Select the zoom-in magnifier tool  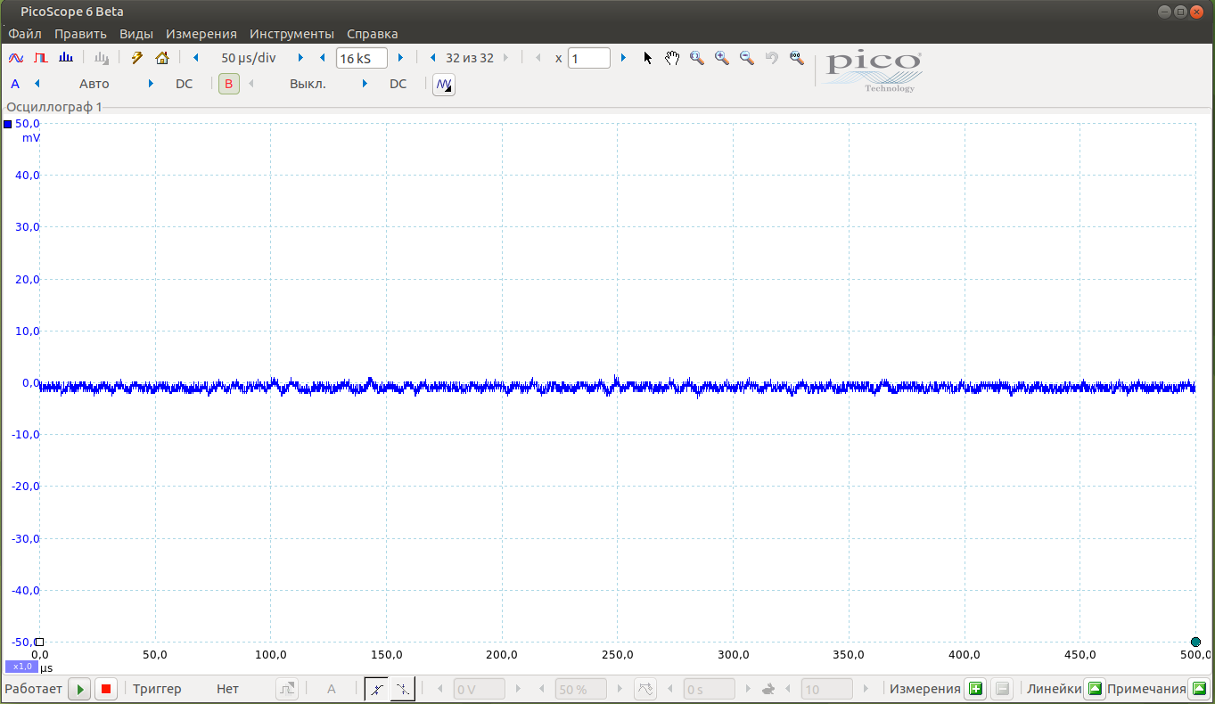point(722,58)
